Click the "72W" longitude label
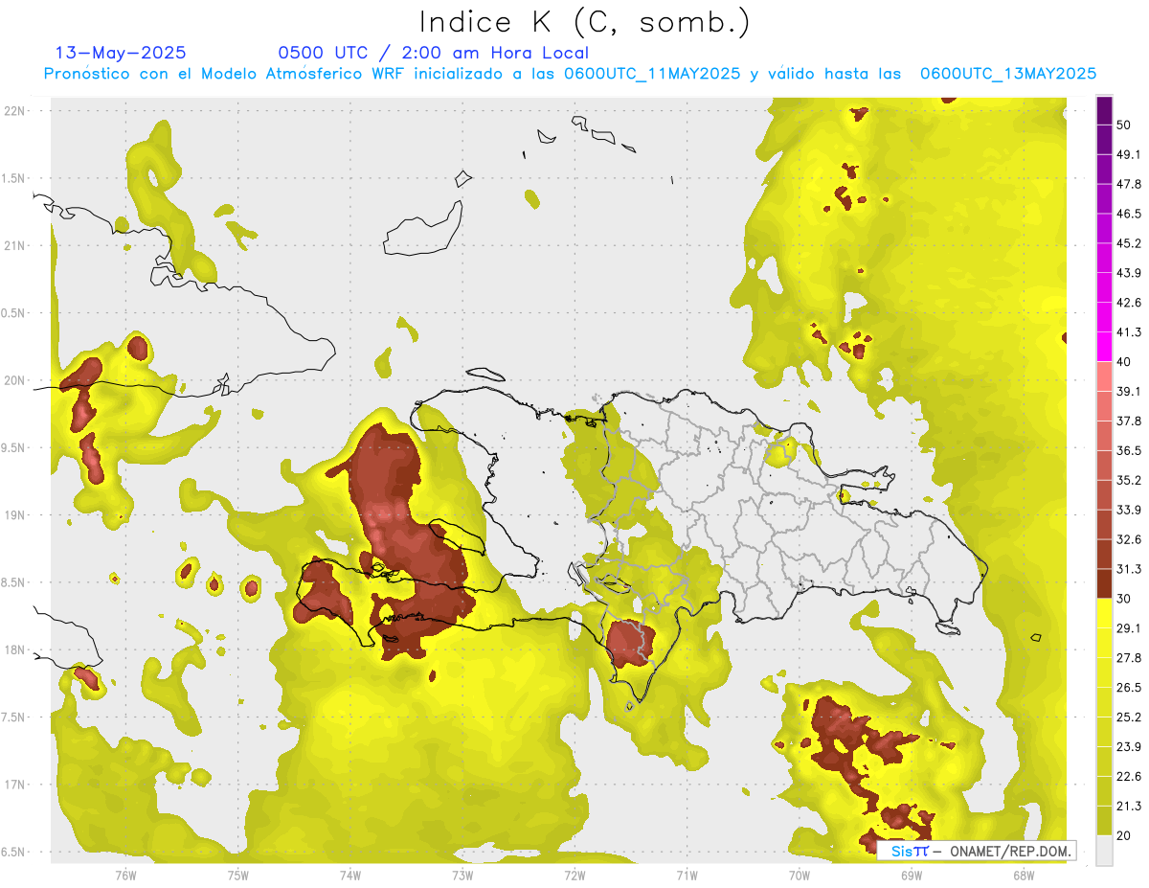 [x=574, y=875]
